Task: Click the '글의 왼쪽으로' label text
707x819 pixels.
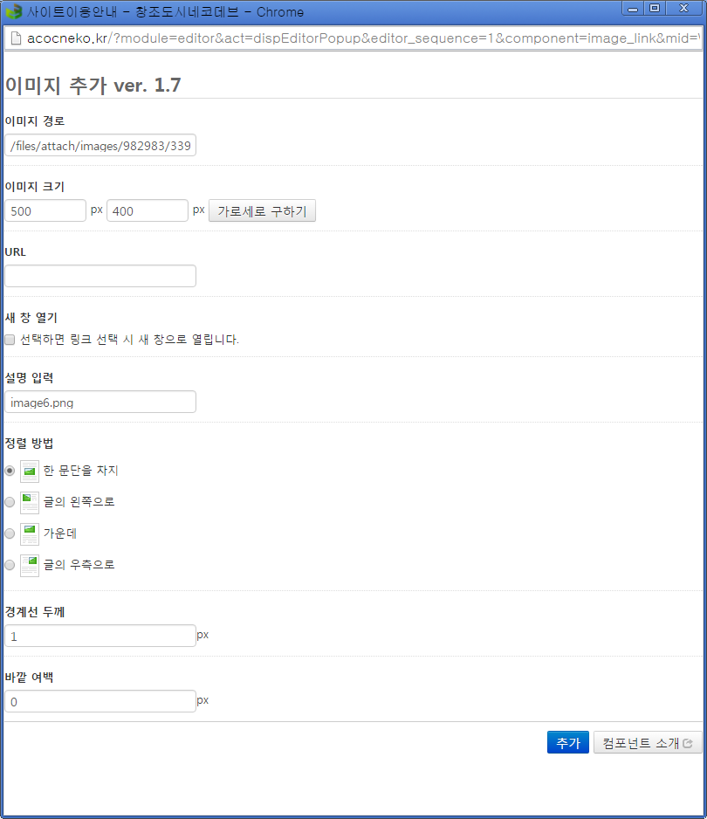Action: (x=79, y=502)
